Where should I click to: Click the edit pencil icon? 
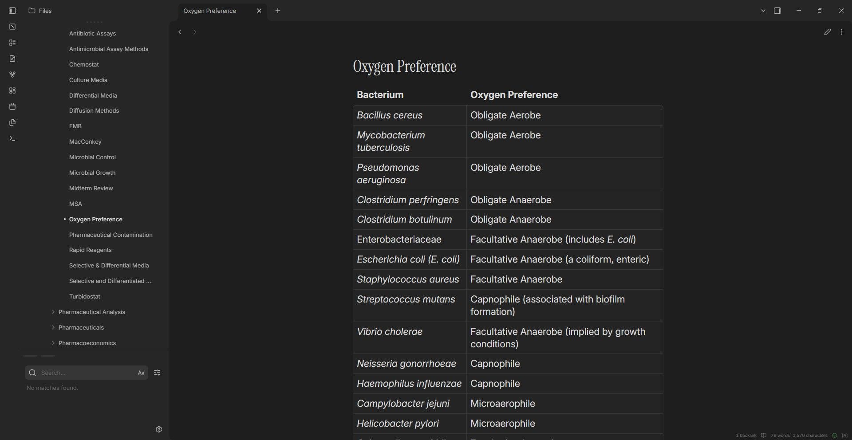[828, 32]
